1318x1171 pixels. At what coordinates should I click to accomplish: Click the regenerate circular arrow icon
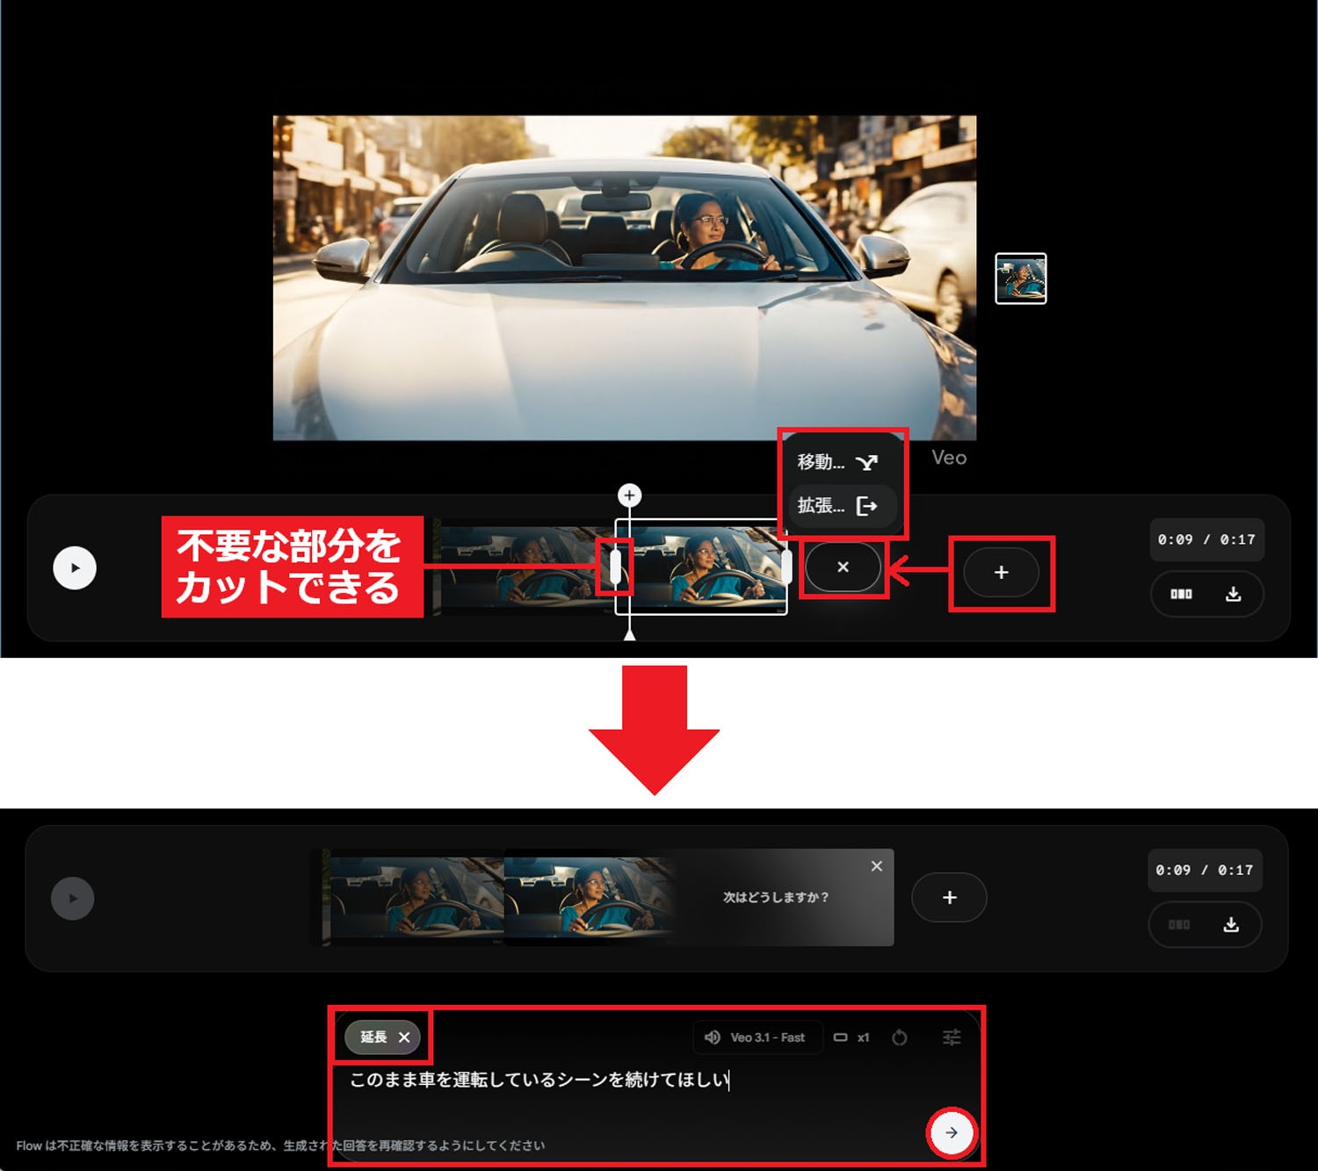tap(900, 1037)
